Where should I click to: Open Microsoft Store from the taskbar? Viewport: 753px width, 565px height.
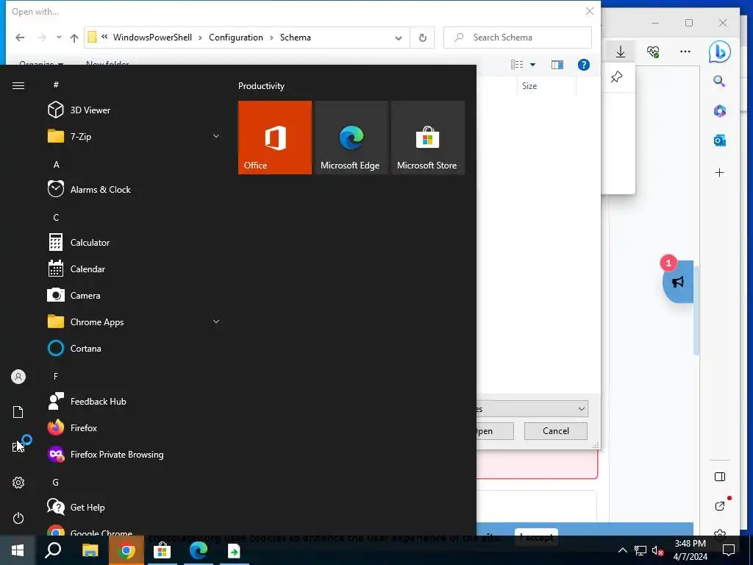163,550
